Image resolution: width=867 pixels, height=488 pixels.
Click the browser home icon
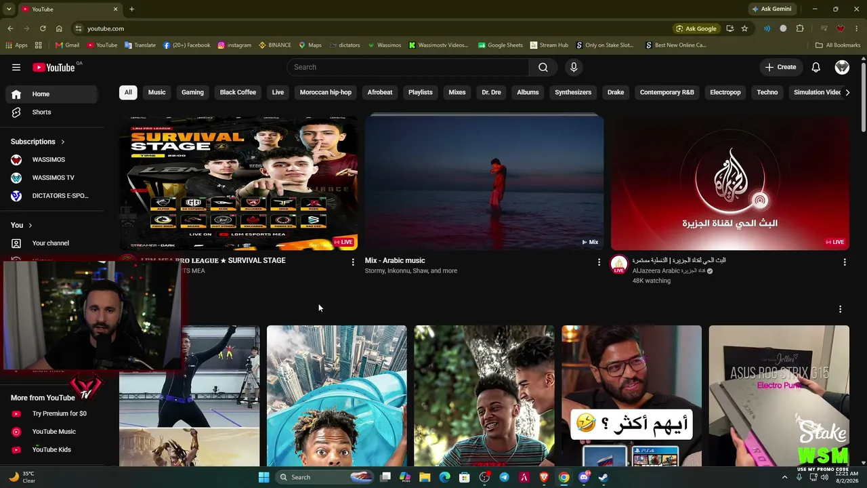[x=59, y=28]
